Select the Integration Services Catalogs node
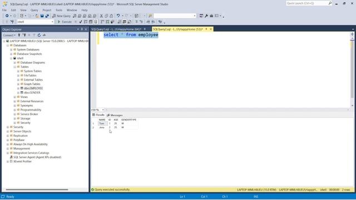Image resolution: width=356 pixels, height=200 pixels. click(x=31, y=153)
